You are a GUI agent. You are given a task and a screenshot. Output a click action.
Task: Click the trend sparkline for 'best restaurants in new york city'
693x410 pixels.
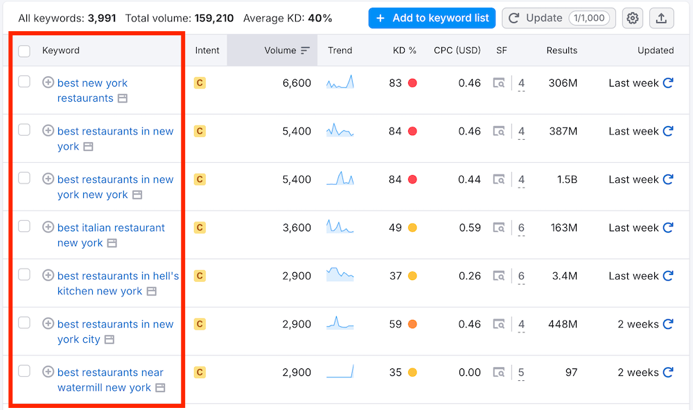click(x=340, y=323)
